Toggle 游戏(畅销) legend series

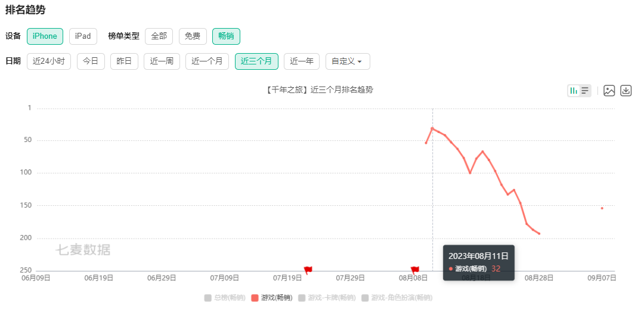tap(272, 298)
